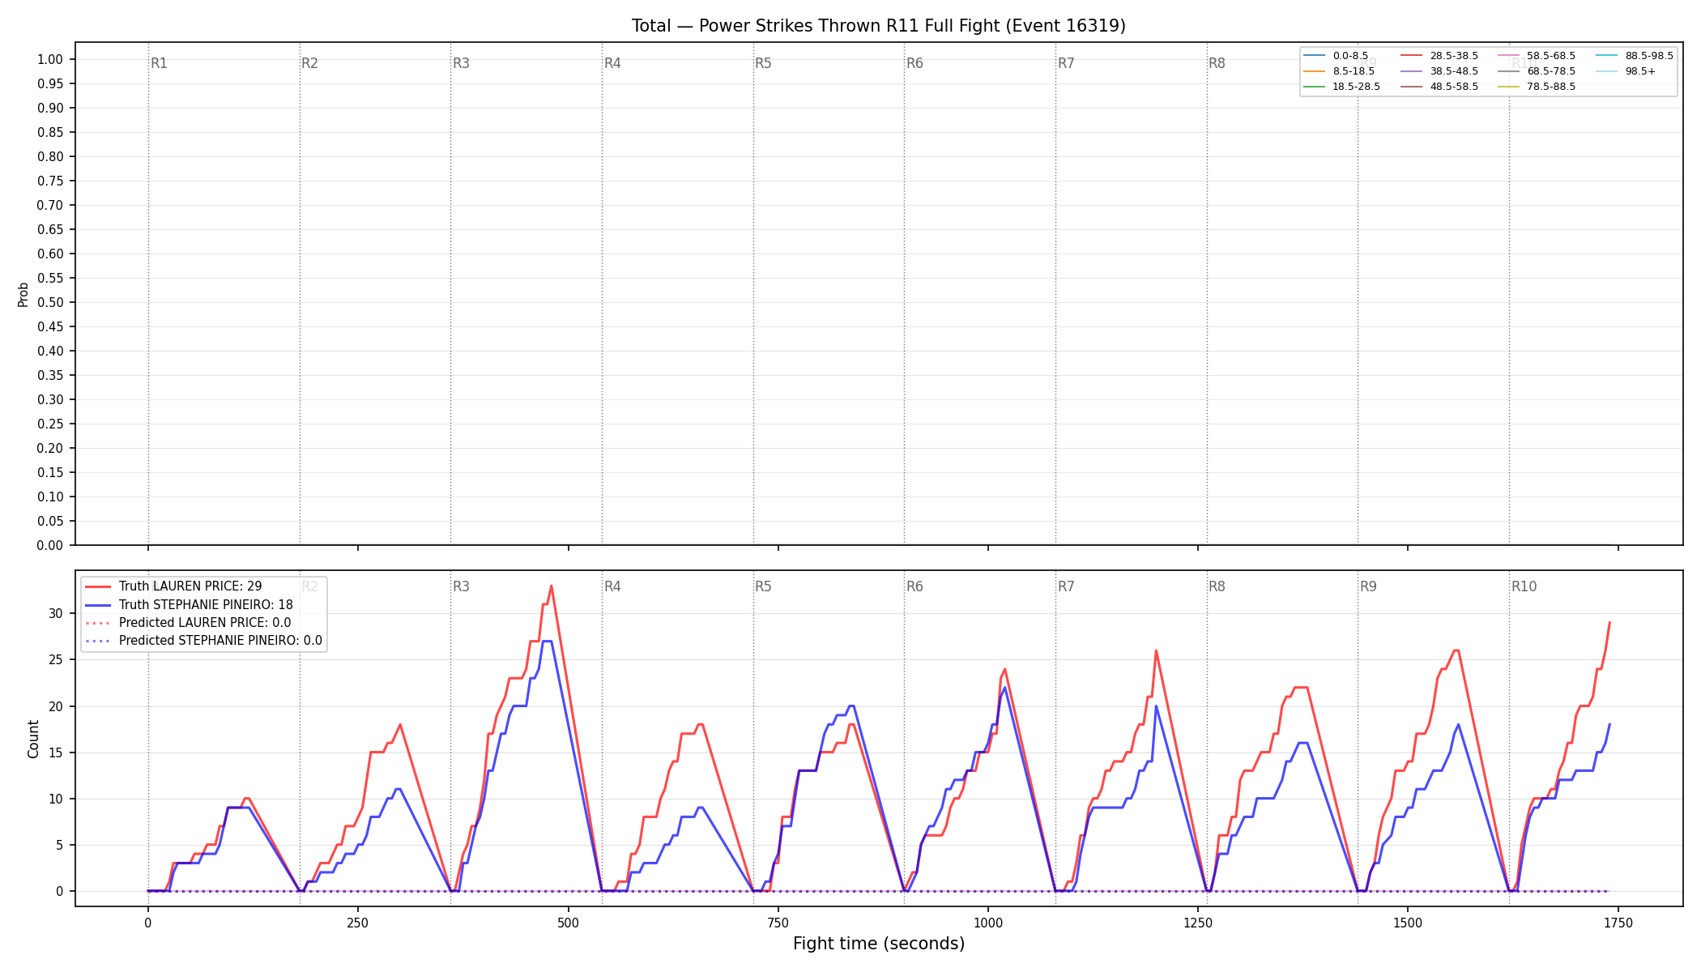Click the R4 round label in top chart
Screen dimensions: 1701x972
point(612,63)
